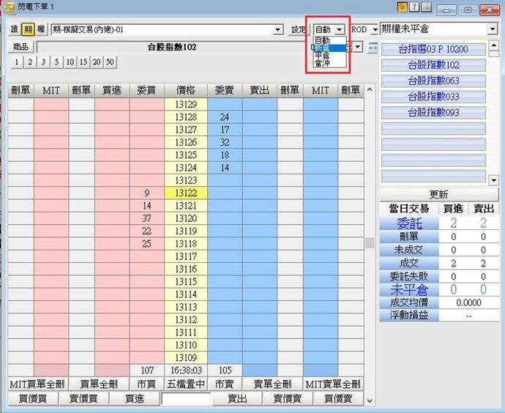Open the 期權未平倉 dropdown
505x413 pixels.
coord(492,29)
